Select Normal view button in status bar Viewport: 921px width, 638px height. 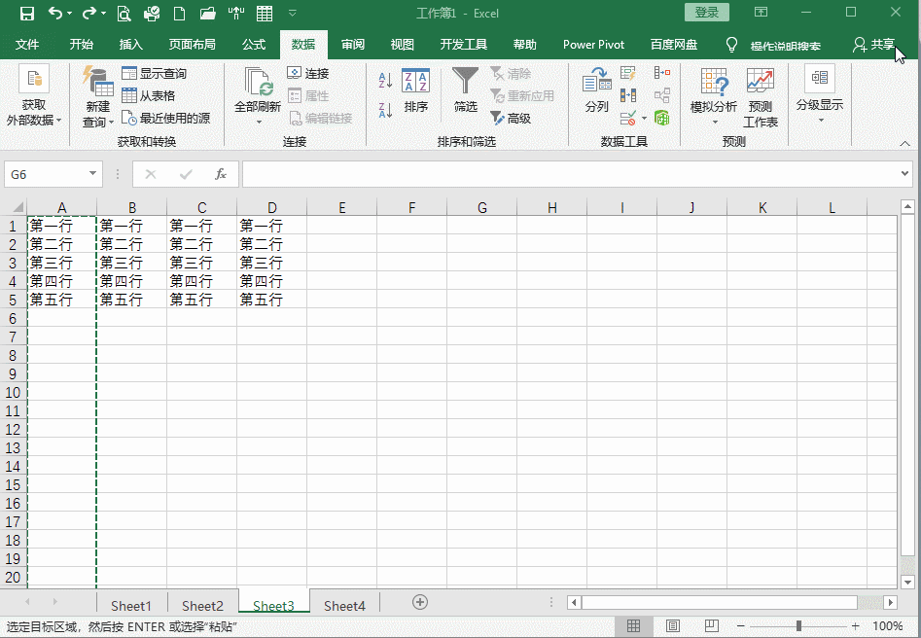pos(633,626)
